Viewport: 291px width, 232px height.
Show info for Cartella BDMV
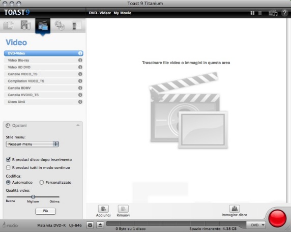(80, 88)
